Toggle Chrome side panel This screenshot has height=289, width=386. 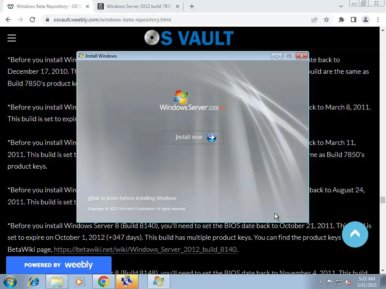[354, 20]
